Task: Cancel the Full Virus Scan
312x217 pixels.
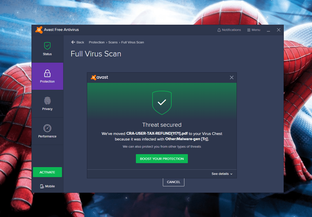Action: (x=173, y=182)
